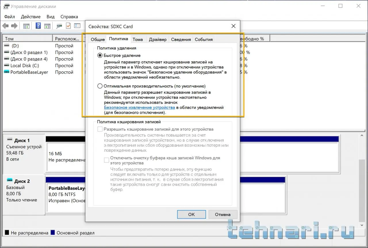Viewport: 368px width, 248px height.
Task: Click the В сети status under Диск 1
Action: [13, 159]
